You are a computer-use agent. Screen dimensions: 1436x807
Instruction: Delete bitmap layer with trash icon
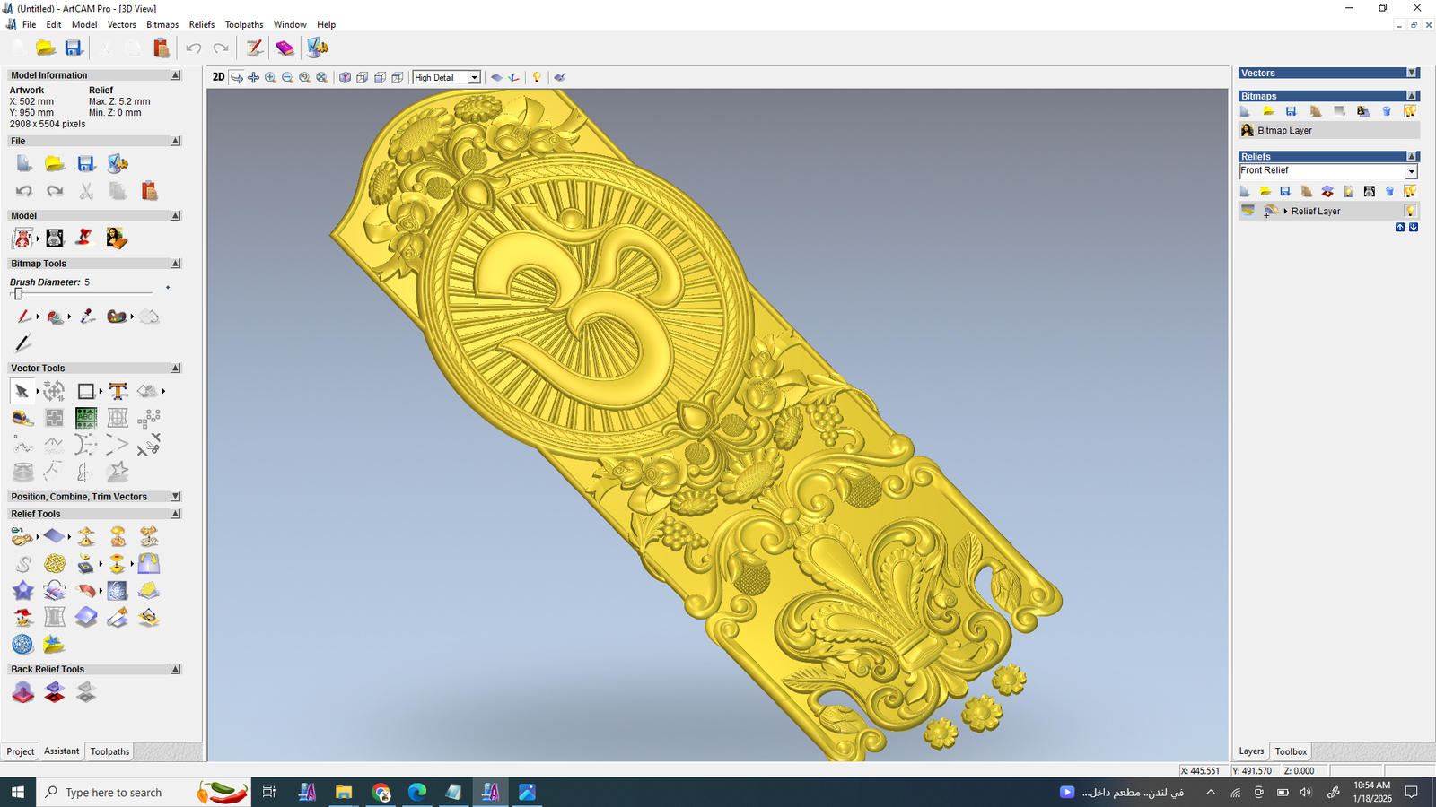pos(1387,111)
